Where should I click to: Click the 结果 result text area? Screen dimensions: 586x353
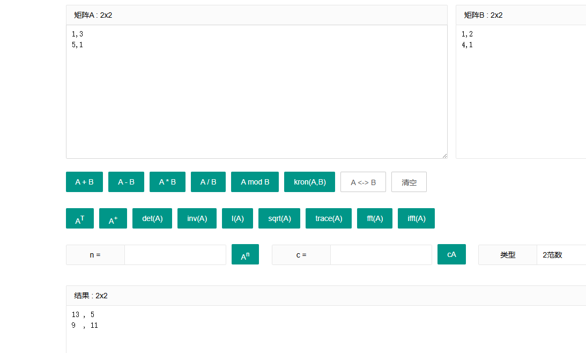tap(326, 329)
